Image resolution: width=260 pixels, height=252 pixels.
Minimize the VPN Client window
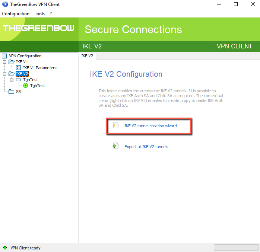(219, 4)
